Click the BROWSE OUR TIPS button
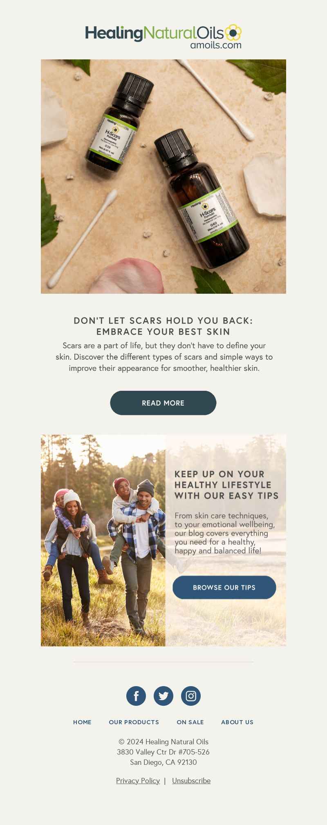Viewport: 327px width, 825px height. tap(224, 587)
